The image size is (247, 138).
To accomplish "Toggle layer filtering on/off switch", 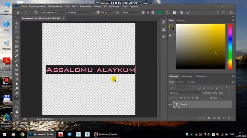I will pyautogui.click(x=227, y=87).
